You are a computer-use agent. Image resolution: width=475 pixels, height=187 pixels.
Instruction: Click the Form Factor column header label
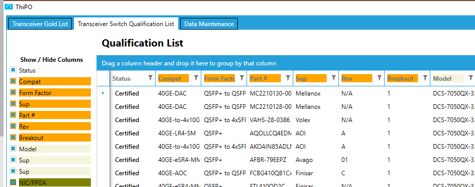click(219, 78)
